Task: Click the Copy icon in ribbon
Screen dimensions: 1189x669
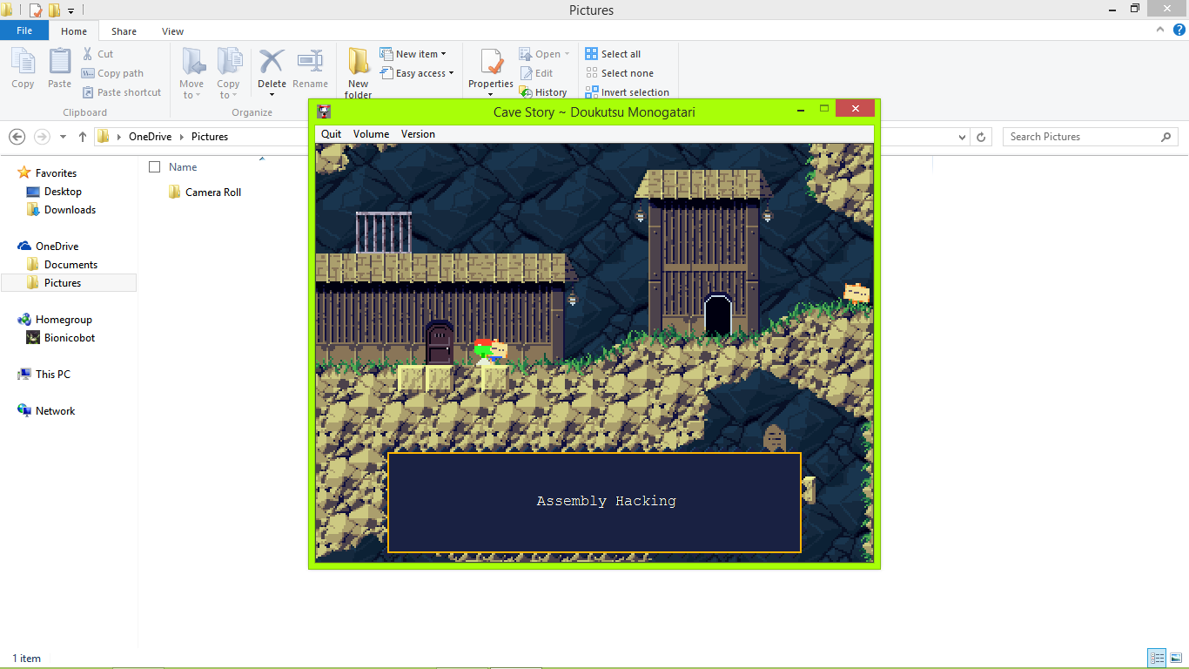Action: tap(23, 69)
